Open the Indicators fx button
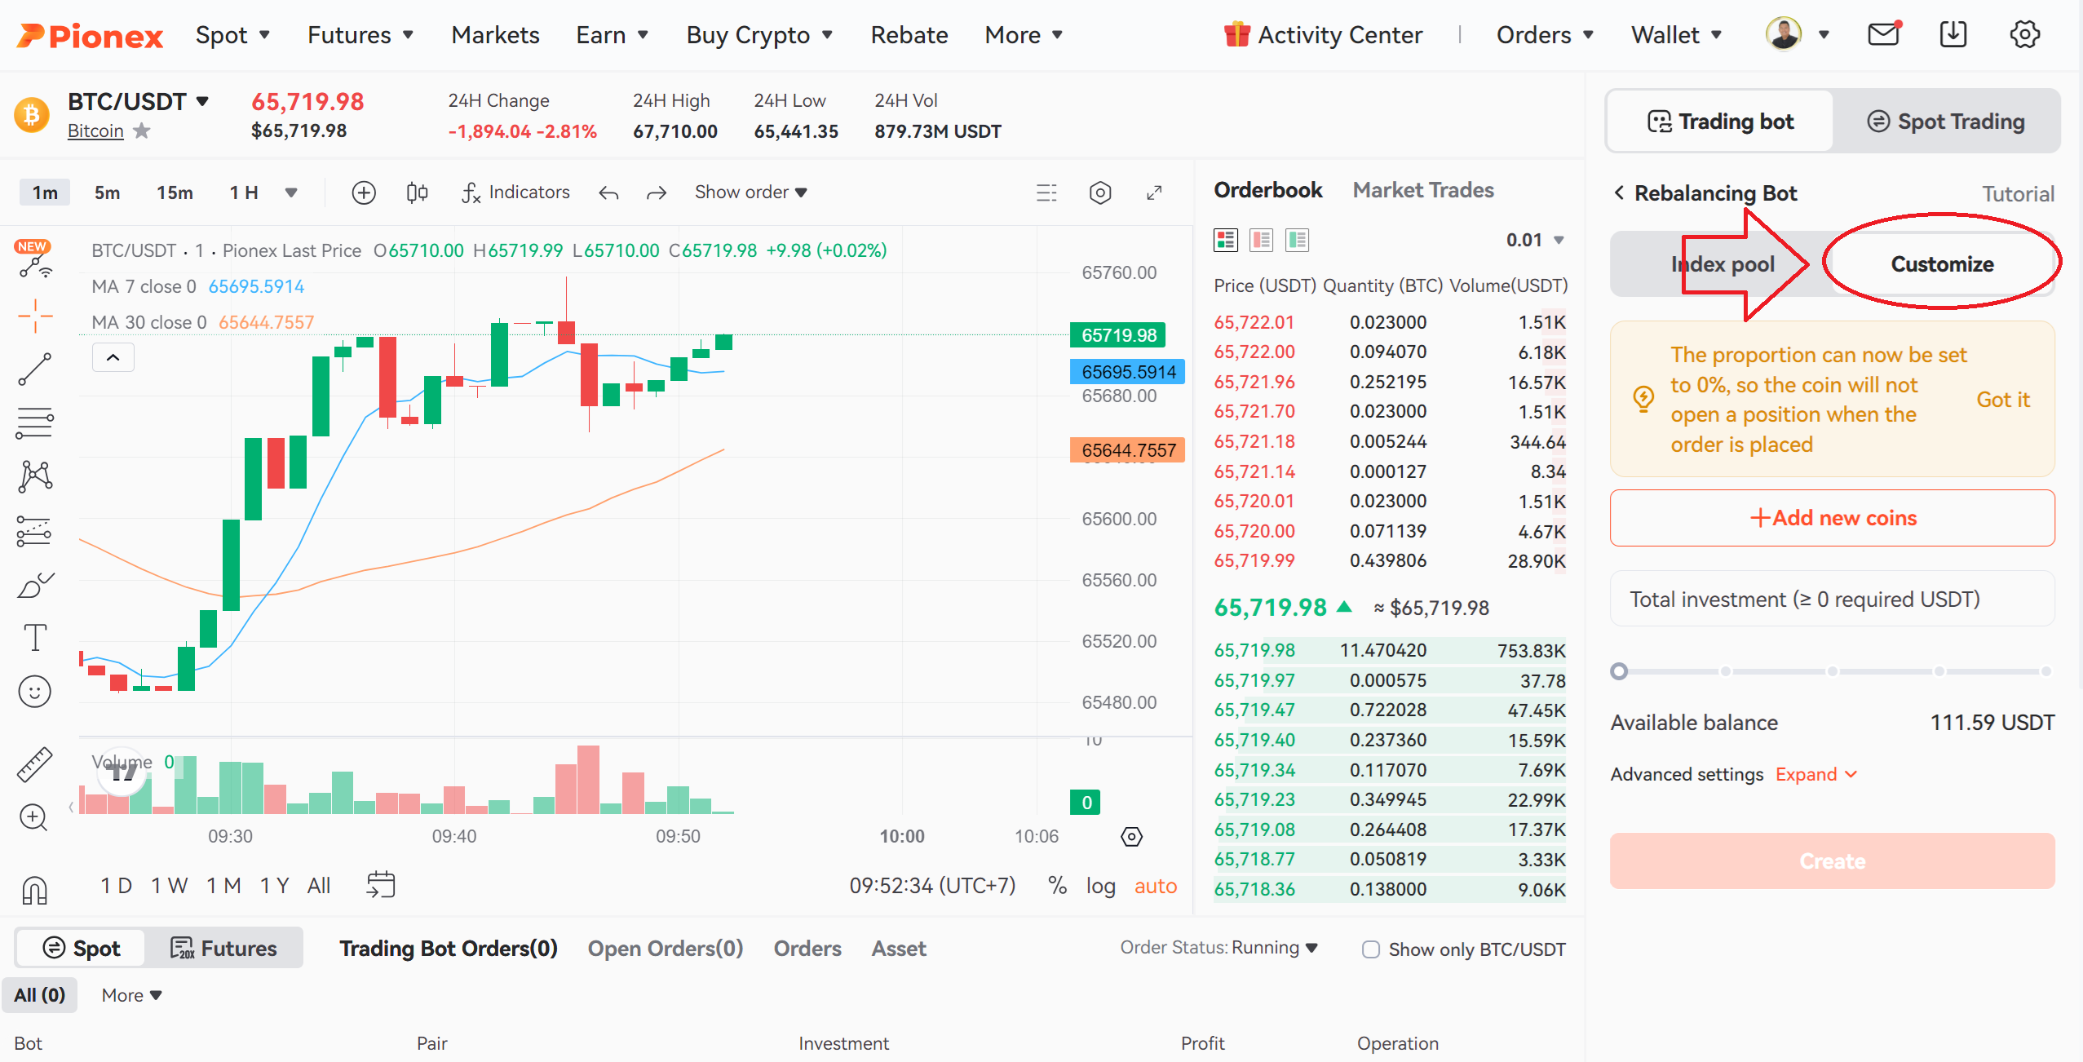 [x=515, y=192]
